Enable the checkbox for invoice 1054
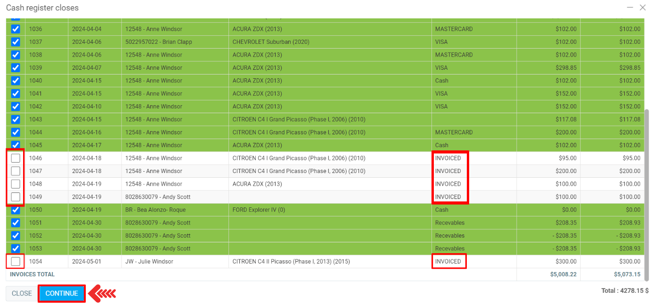The height and width of the screenshot is (306, 651). (x=16, y=261)
